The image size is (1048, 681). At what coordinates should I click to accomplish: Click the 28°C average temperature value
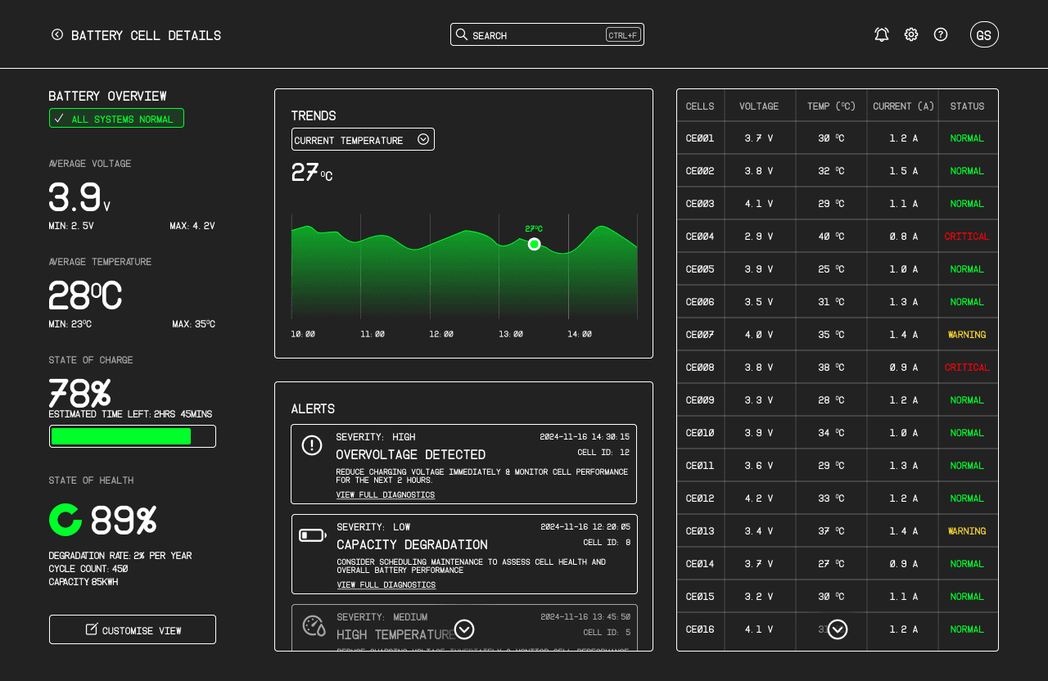pyautogui.click(x=85, y=295)
